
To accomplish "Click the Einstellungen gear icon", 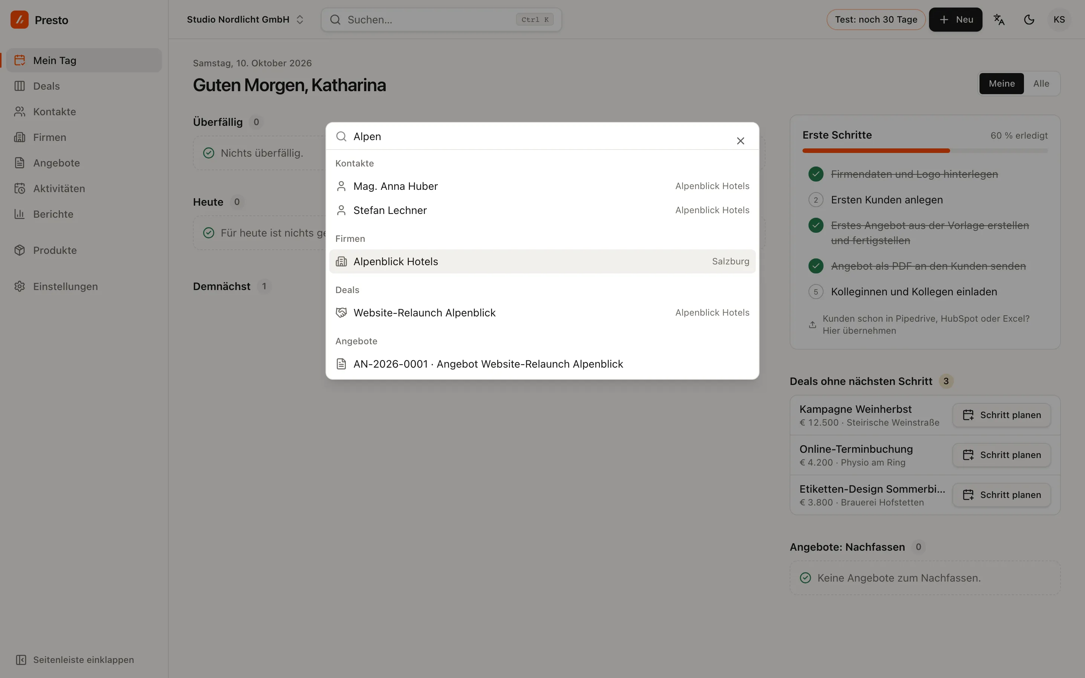I will coord(19,287).
